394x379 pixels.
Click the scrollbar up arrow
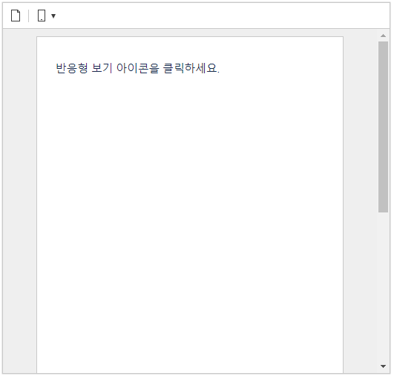(x=383, y=36)
